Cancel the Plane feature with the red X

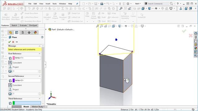pos(13,42)
